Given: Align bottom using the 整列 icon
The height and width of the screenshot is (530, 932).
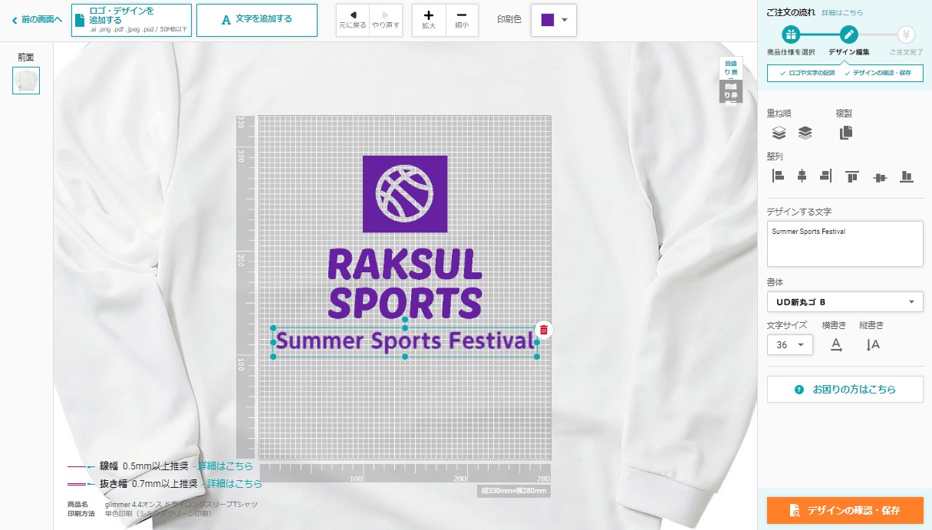Looking at the screenshot, I should (907, 176).
